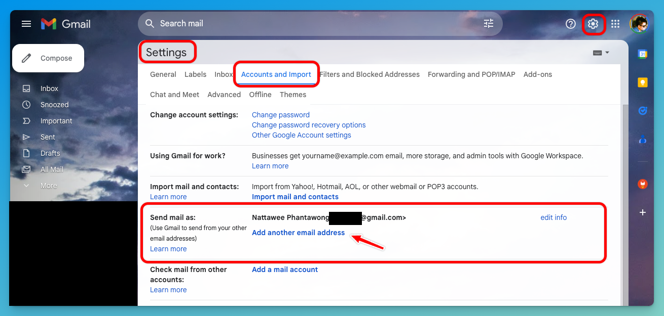Click Add another email address
664x316 pixels.
(298, 233)
